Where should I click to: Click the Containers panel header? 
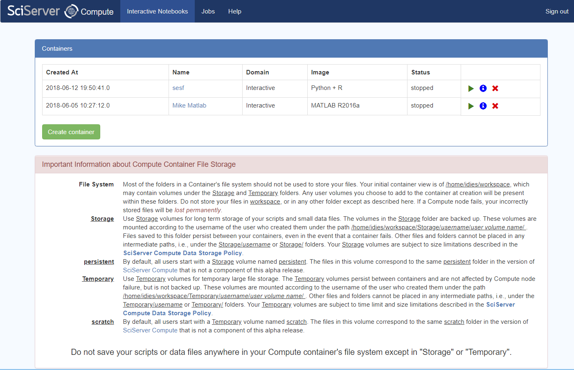pos(291,49)
